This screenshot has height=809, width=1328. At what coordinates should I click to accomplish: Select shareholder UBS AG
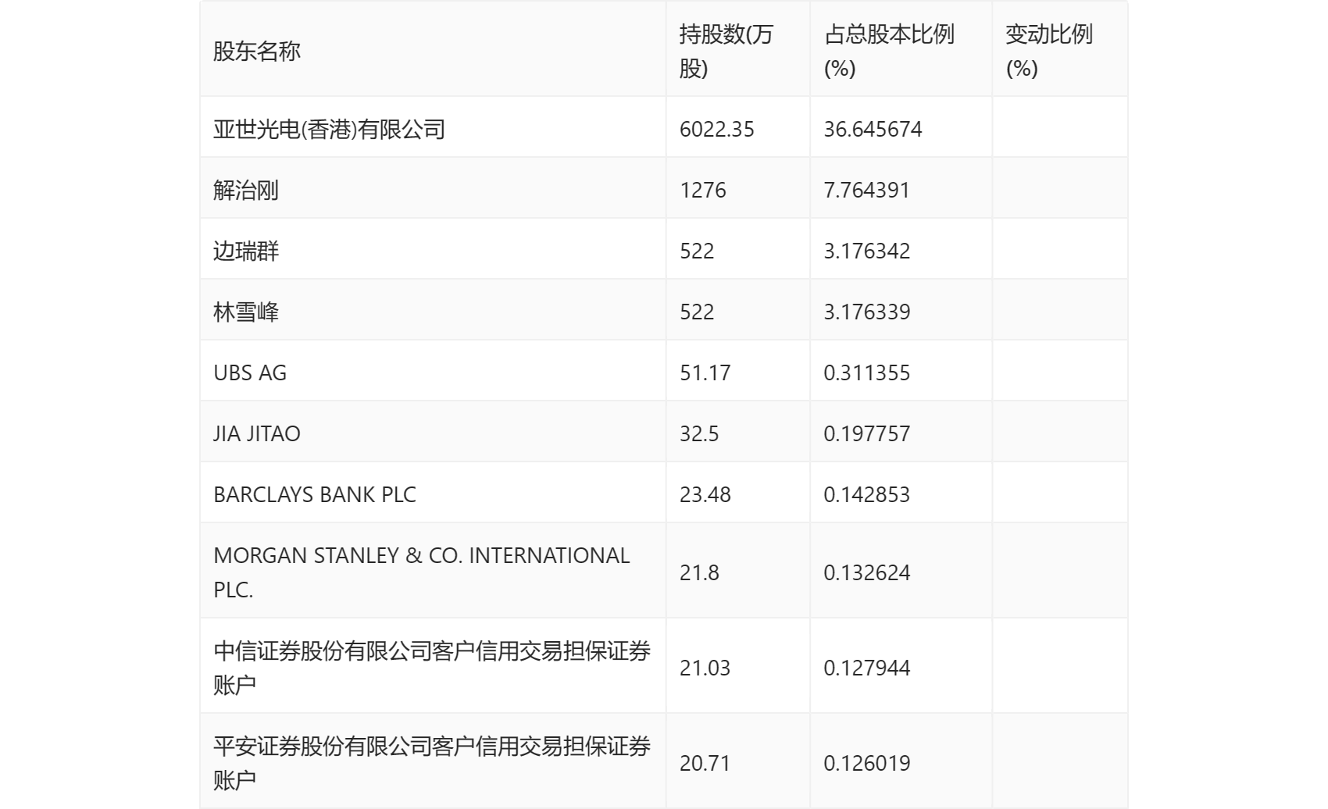[250, 372]
